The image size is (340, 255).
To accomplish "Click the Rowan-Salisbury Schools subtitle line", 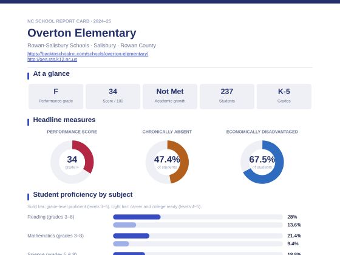I will click(92, 46).
